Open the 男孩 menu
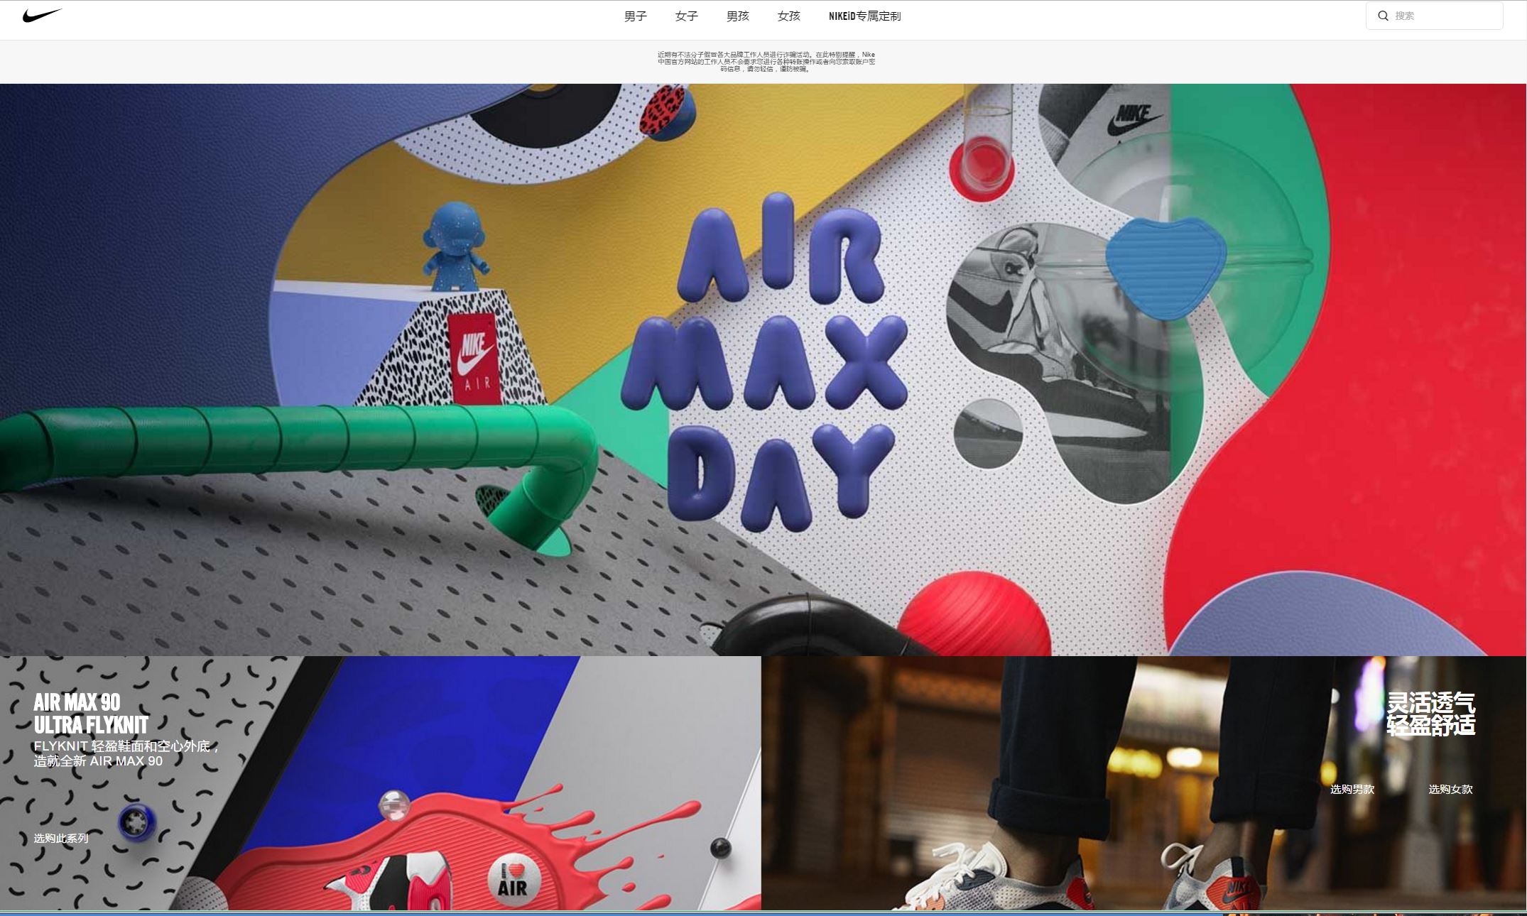Screen dimensions: 1527x916 click(x=737, y=16)
